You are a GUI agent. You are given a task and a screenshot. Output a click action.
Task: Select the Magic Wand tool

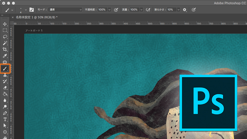(x=5, y=43)
